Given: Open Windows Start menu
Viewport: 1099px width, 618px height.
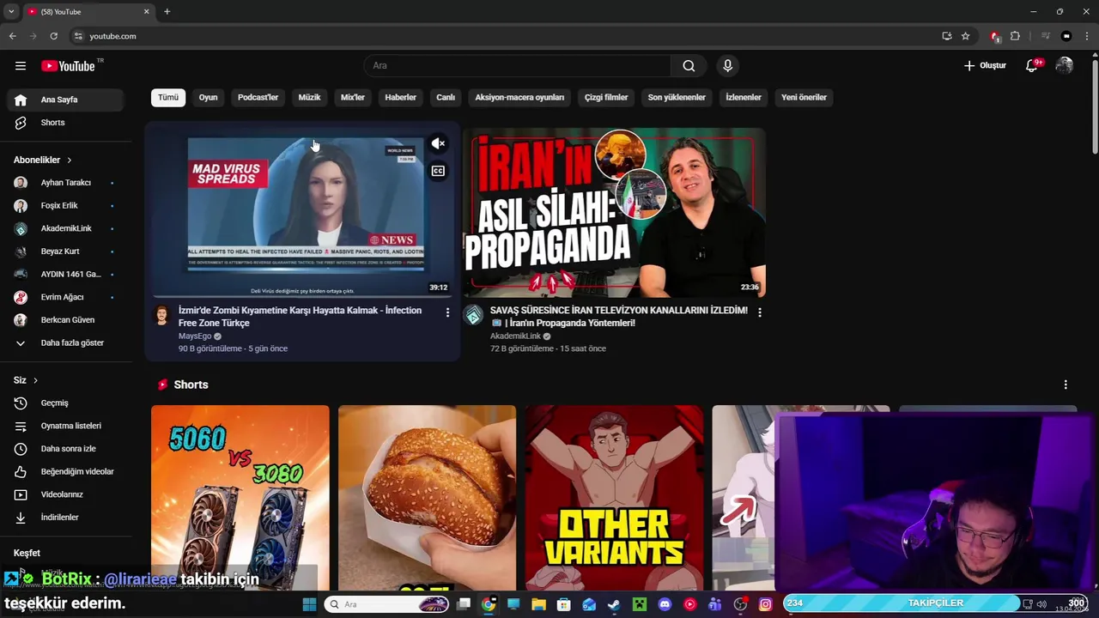Looking at the screenshot, I should tap(309, 604).
